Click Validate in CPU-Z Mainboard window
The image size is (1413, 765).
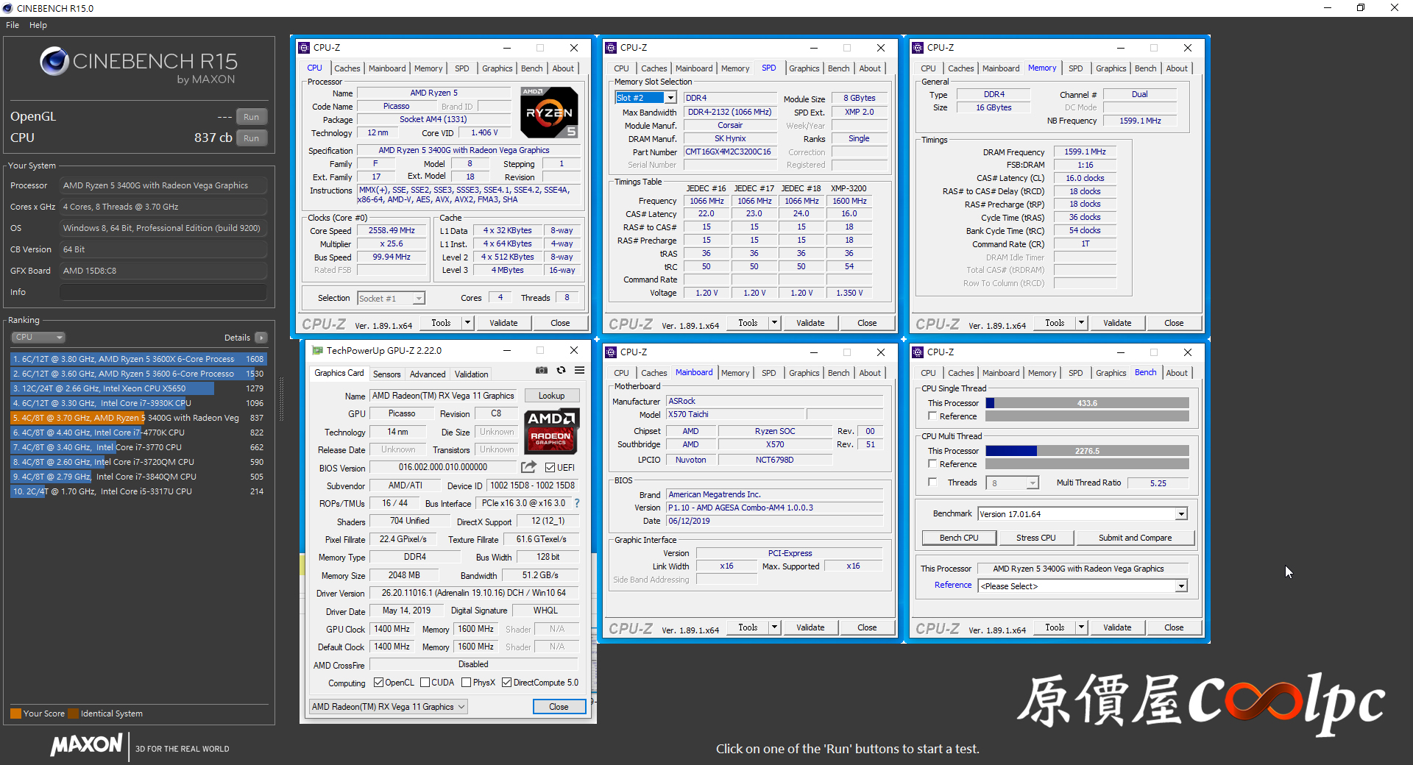810,627
